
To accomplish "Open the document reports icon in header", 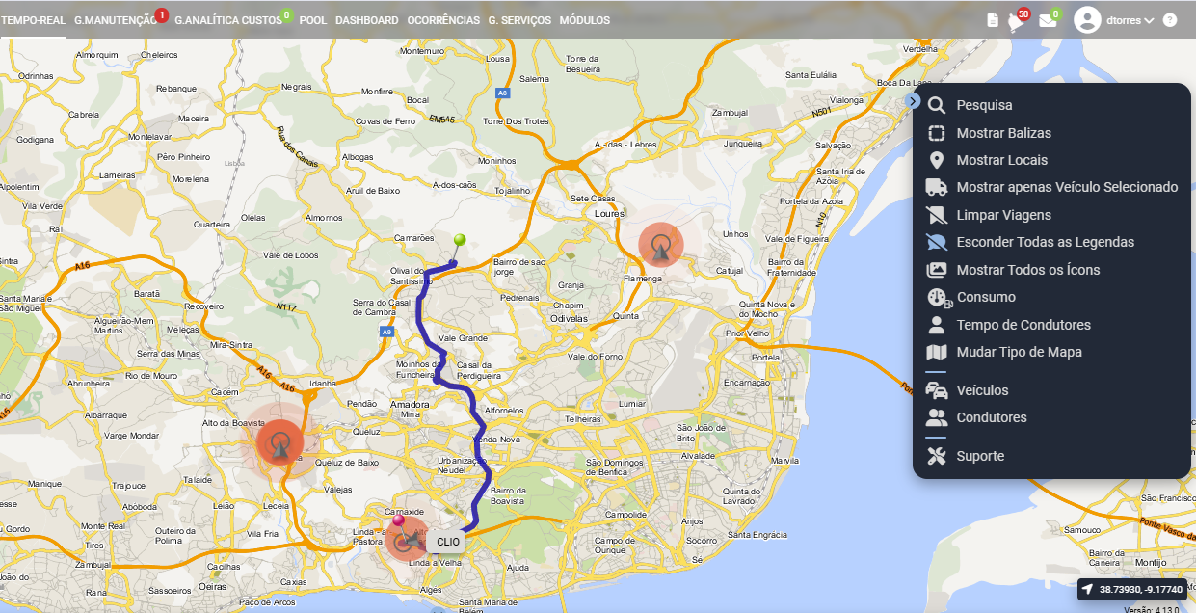I will click(x=993, y=20).
